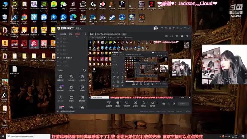Open the 读弹幕 tool in toolbox
This screenshot has height=139, width=247.
click(82, 88)
